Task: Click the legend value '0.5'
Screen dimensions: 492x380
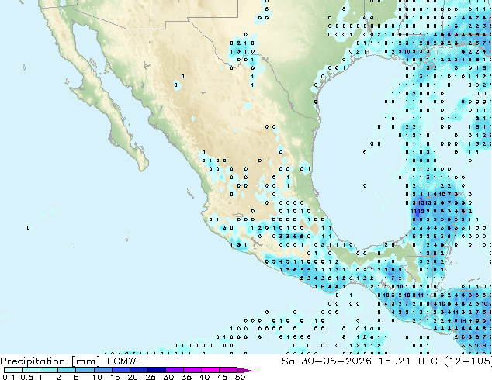Action: pyautogui.click(x=27, y=377)
